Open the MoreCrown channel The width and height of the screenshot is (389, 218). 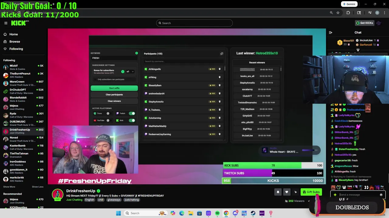coord(24,83)
